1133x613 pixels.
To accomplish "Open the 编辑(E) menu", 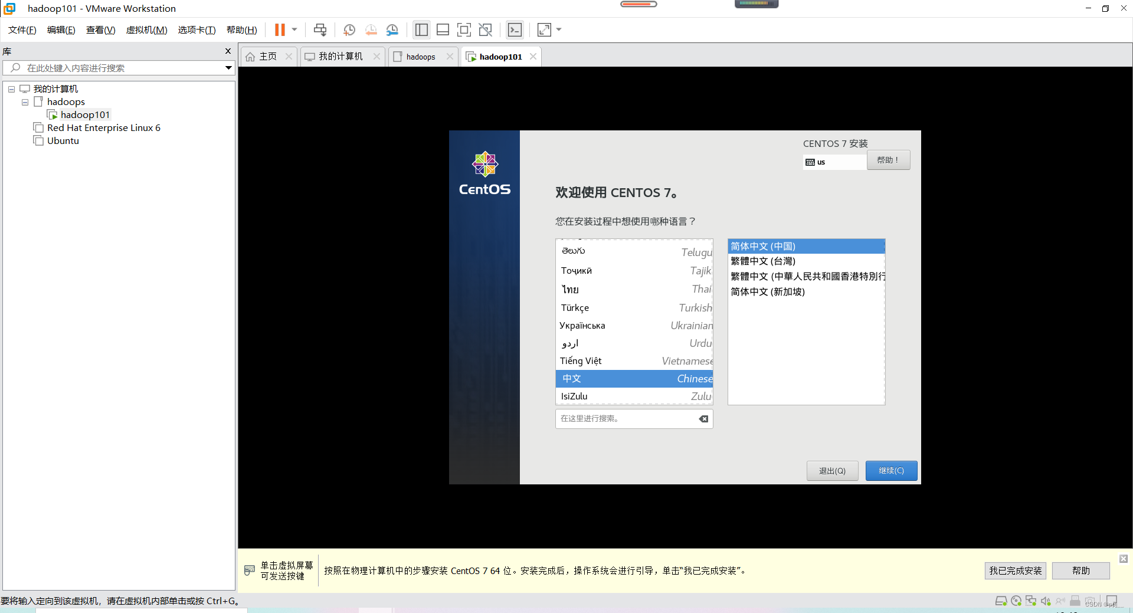I will [x=61, y=30].
